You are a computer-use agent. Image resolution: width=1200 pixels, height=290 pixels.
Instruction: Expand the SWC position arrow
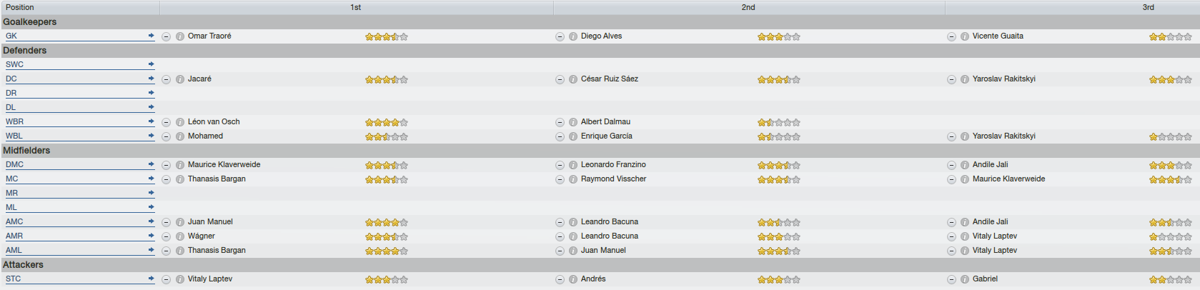pyautogui.click(x=151, y=64)
